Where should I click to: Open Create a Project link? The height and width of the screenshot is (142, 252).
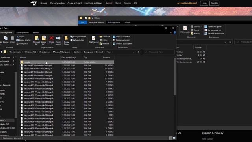coord(74,3)
